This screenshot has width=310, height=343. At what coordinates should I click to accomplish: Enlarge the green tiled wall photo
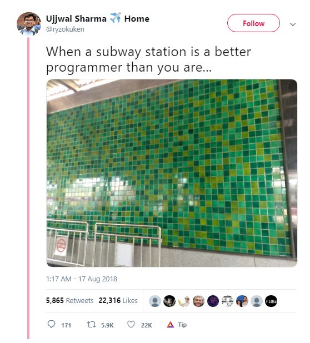coord(172,173)
